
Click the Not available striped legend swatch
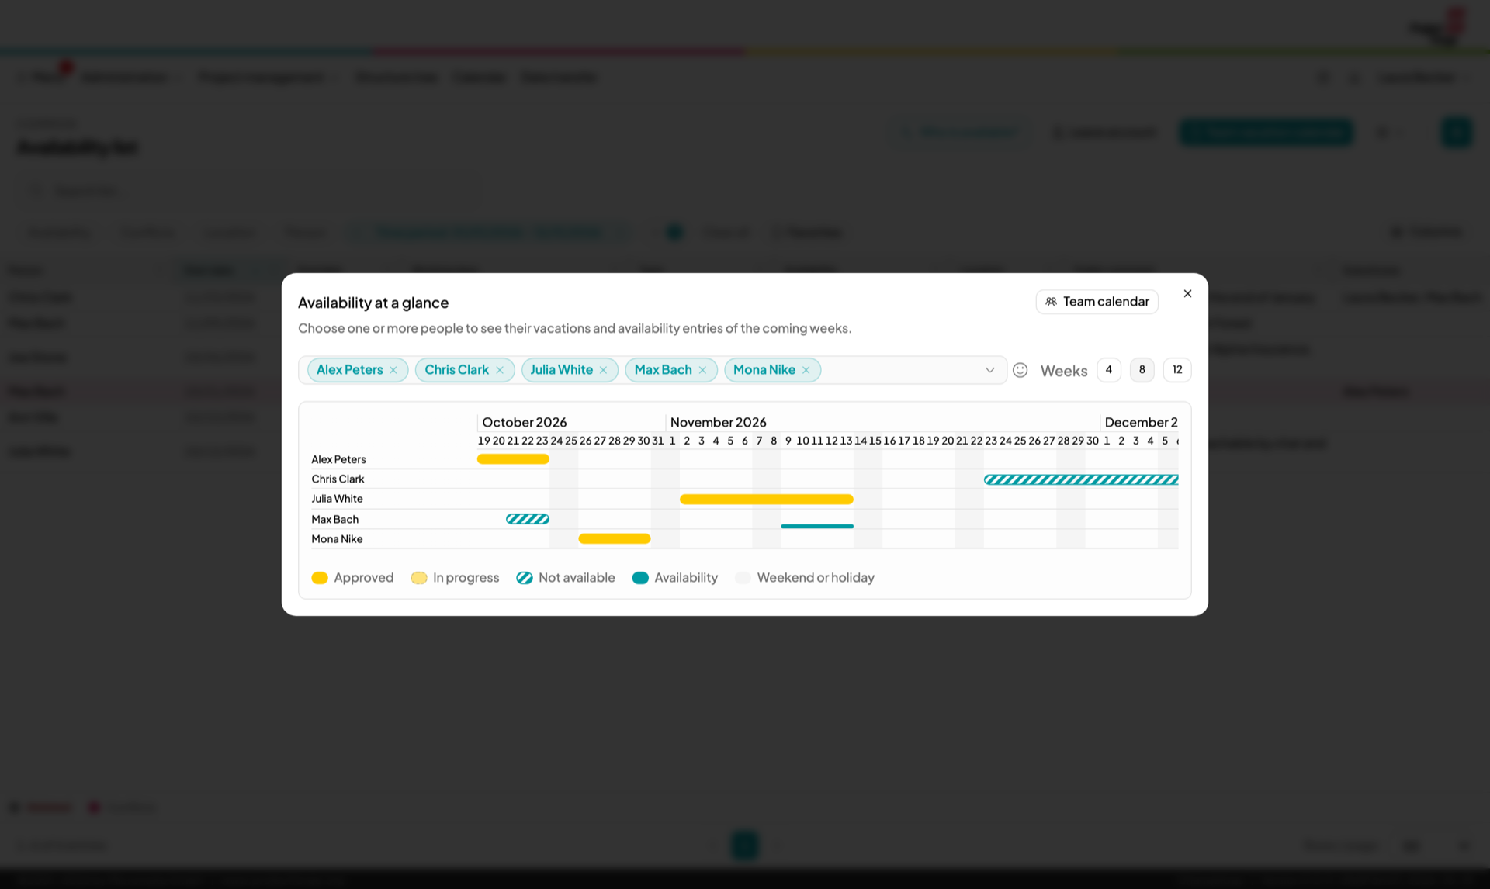pyautogui.click(x=525, y=578)
